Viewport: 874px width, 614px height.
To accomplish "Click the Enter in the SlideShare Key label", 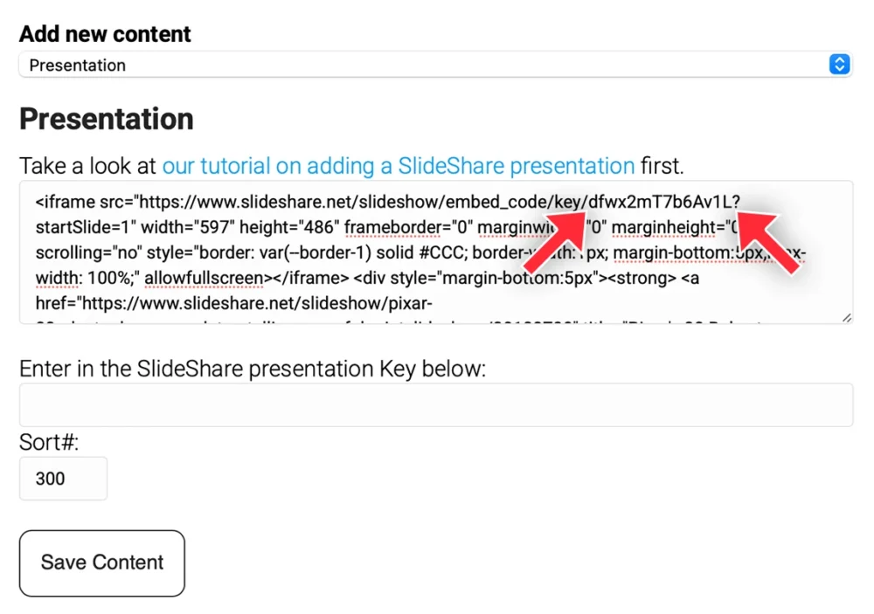I will 253,369.
